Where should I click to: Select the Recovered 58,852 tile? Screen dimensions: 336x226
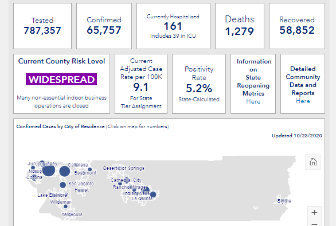pyautogui.click(x=297, y=26)
